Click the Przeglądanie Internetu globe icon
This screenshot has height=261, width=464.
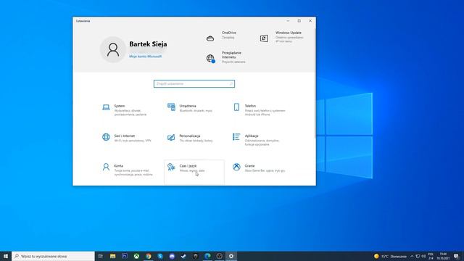point(210,58)
